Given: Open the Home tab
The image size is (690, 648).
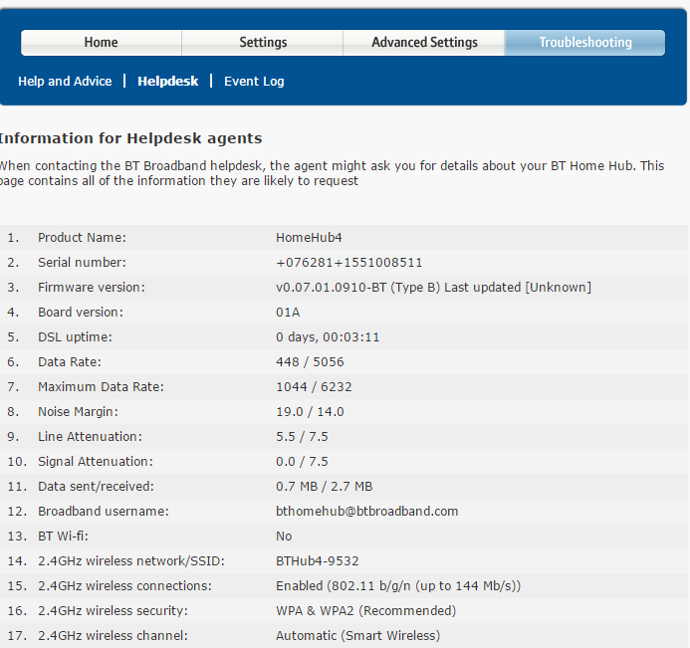Looking at the screenshot, I should [102, 43].
